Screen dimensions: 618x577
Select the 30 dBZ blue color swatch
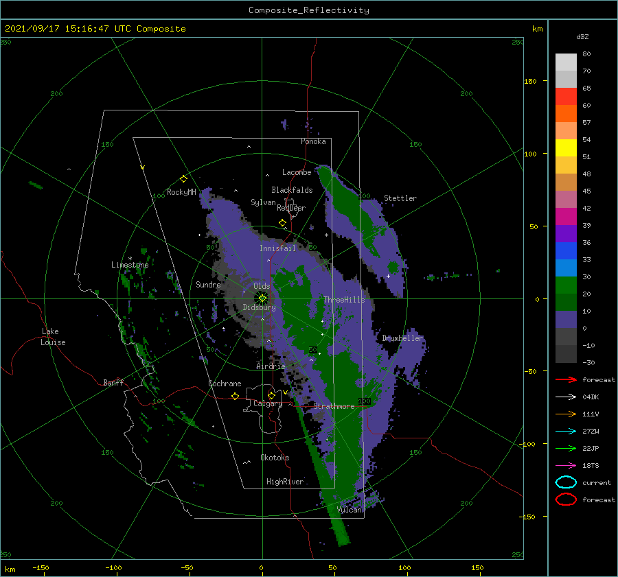point(566,268)
